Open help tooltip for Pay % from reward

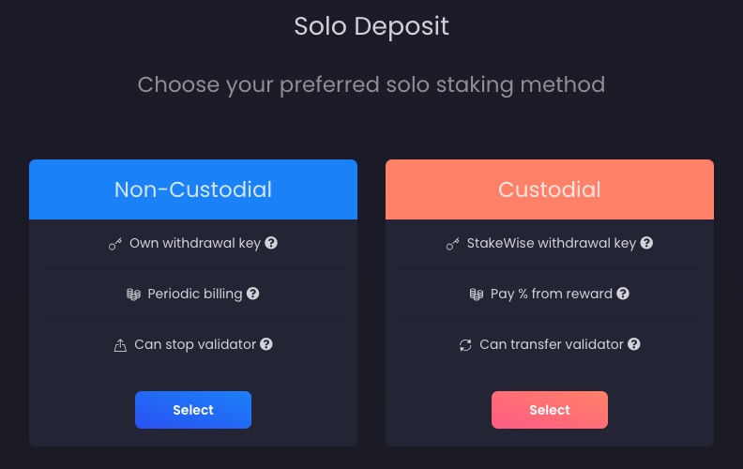[623, 294]
